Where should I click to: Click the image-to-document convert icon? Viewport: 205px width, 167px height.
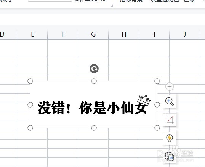[x=170, y=156]
